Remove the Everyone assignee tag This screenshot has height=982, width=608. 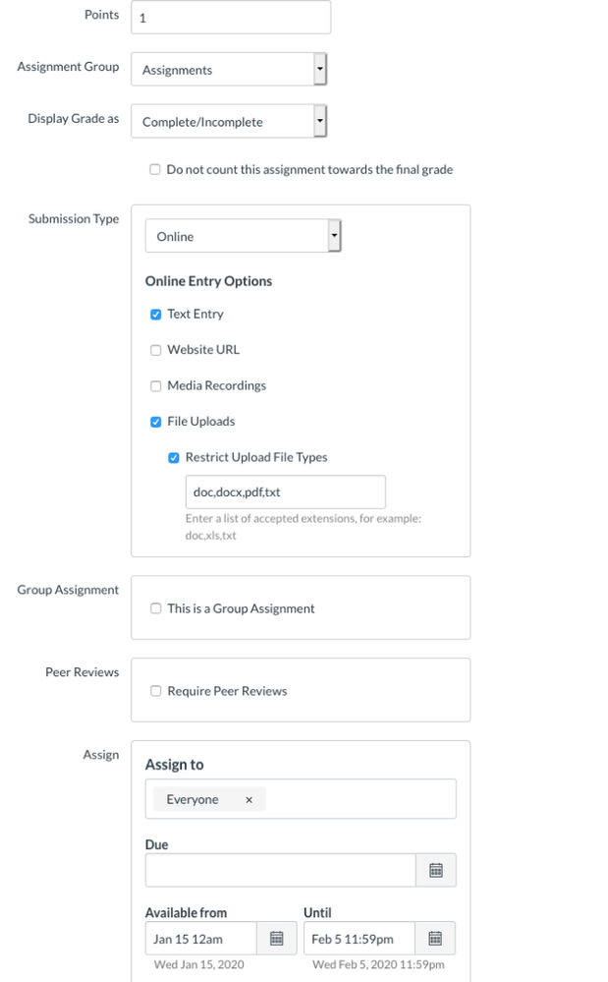click(x=249, y=800)
